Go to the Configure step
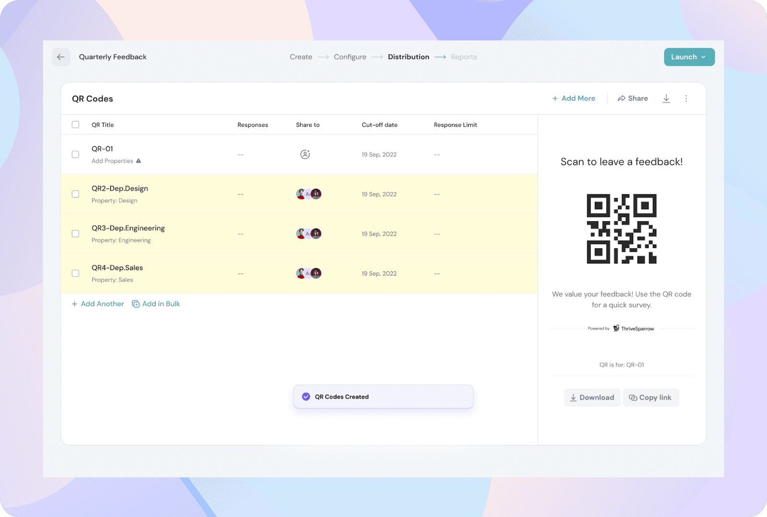Image resolution: width=767 pixels, height=517 pixels. [x=349, y=57]
